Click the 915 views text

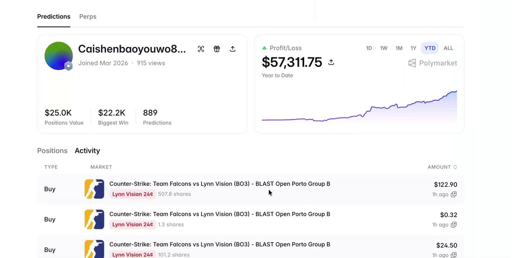point(151,63)
